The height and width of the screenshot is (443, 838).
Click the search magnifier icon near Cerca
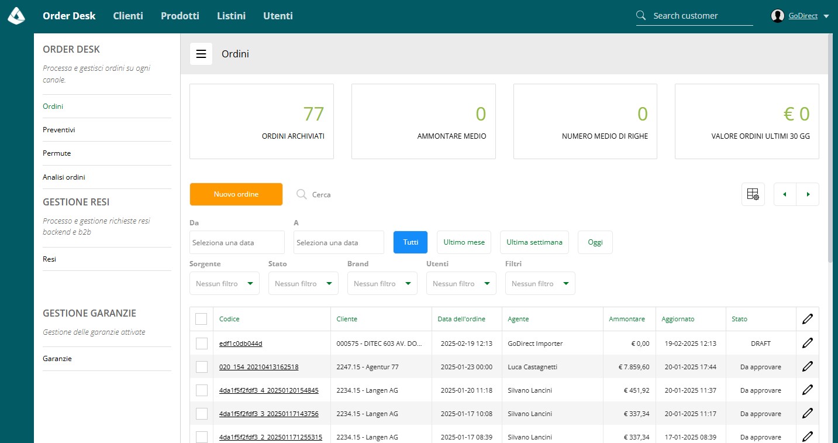point(302,194)
